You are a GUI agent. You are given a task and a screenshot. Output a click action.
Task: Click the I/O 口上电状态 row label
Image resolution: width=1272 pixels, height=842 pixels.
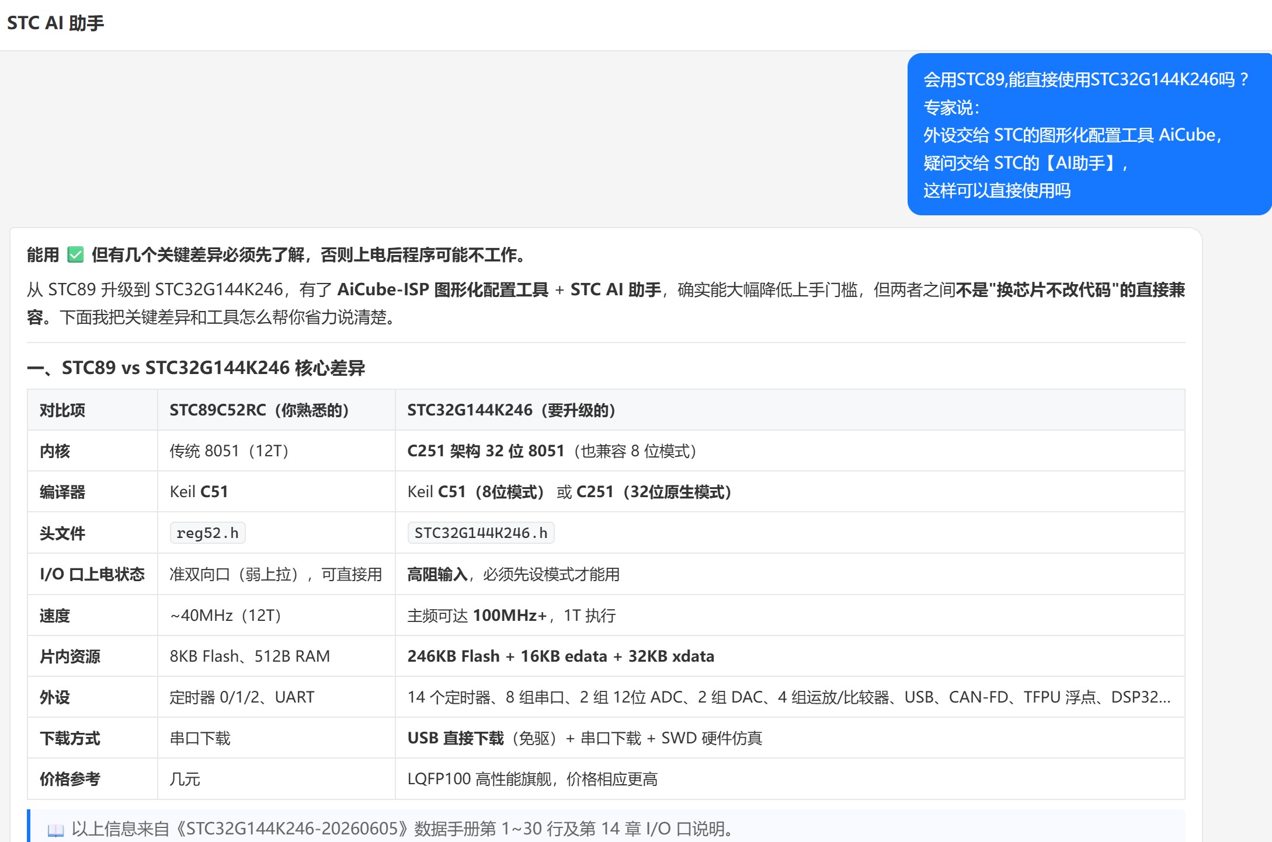click(x=92, y=574)
